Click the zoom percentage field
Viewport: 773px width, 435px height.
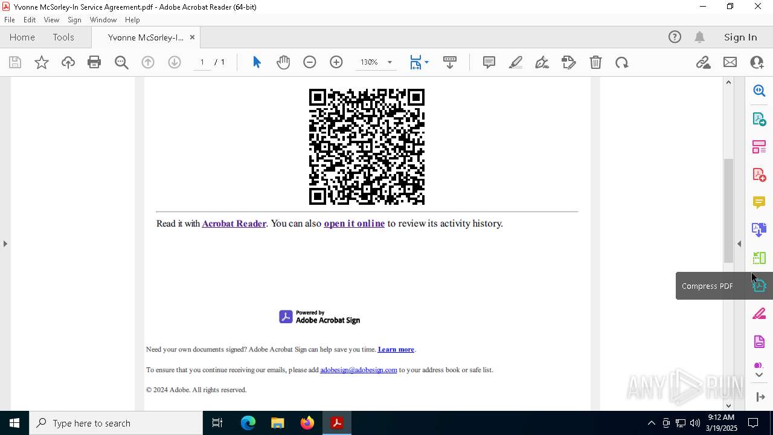click(369, 62)
